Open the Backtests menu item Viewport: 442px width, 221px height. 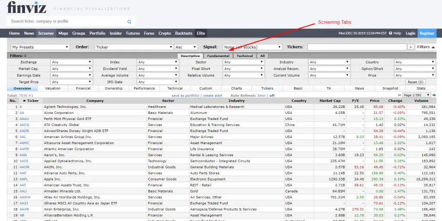(x=184, y=33)
